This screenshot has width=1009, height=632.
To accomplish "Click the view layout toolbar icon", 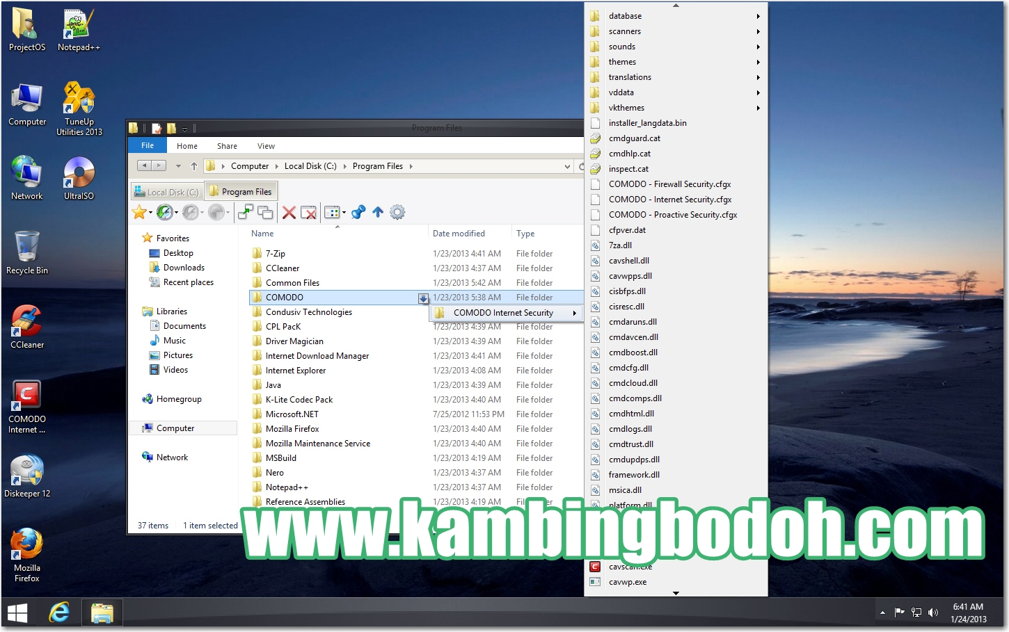I will click(x=332, y=212).
